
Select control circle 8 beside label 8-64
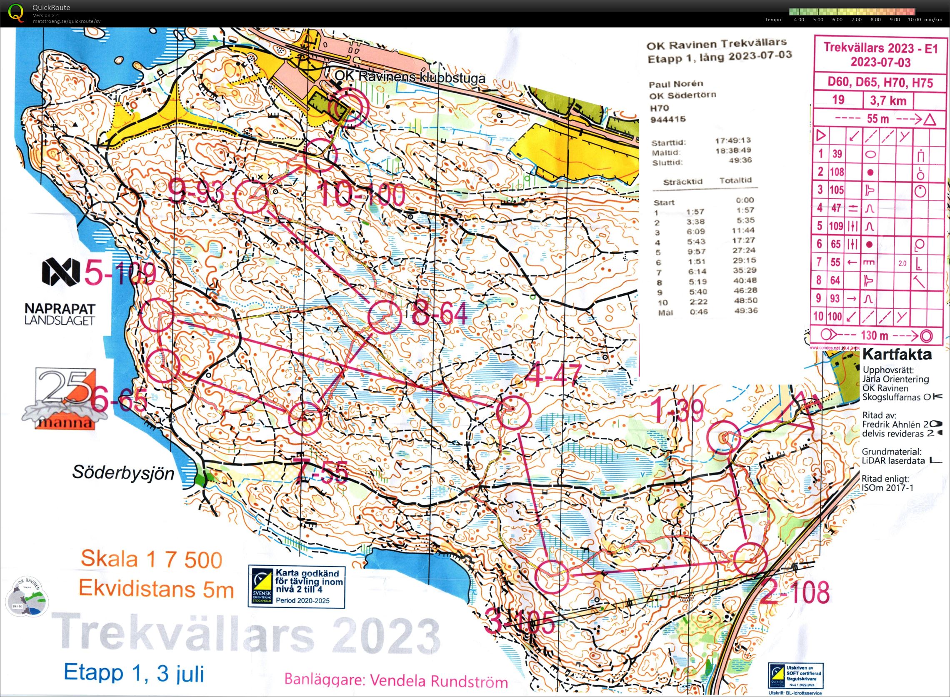coord(385,318)
